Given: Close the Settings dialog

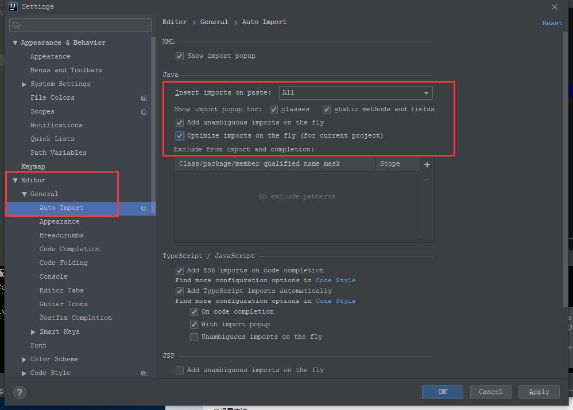Looking at the screenshot, I should [x=555, y=6].
